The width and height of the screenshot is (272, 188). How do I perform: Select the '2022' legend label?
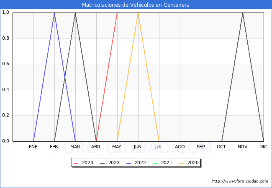pyautogui.click(x=140, y=163)
